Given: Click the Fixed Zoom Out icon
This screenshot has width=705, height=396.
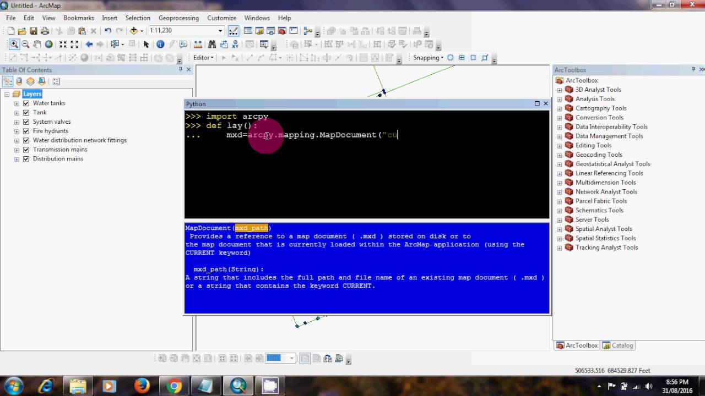Looking at the screenshot, I should 74,45.
